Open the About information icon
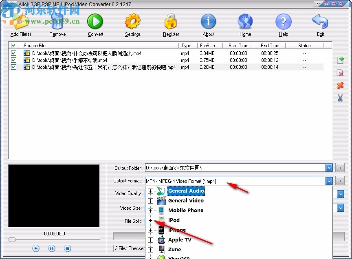 (x=208, y=21)
